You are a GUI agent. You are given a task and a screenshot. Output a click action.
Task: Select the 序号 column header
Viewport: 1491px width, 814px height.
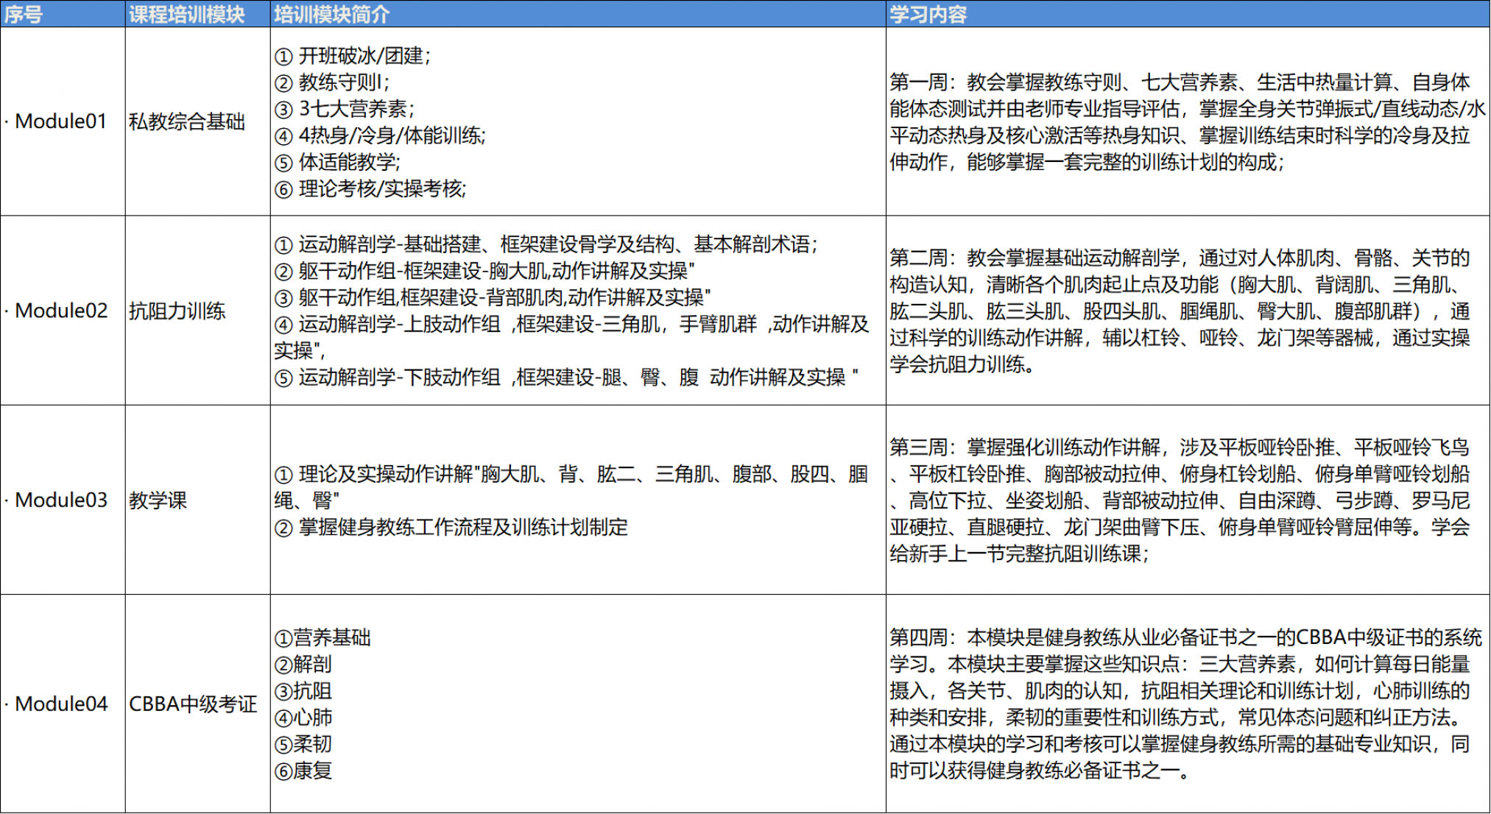tap(63, 14)
